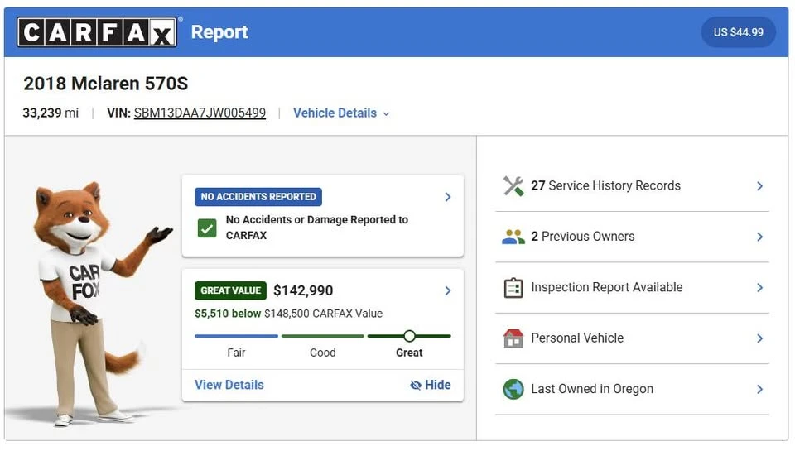Open the Inspection Report Available chevron

tap(759, 288)
